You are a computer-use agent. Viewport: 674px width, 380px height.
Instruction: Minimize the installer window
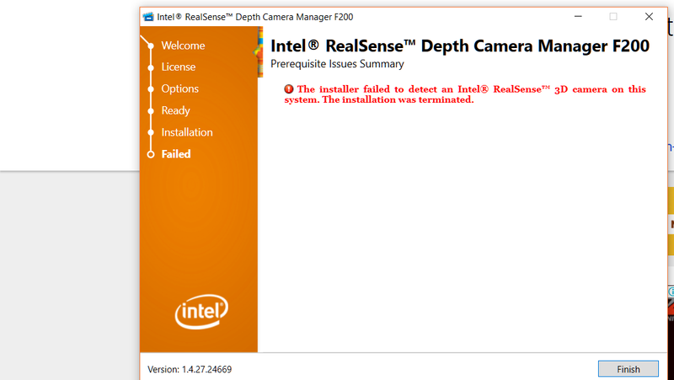(578, 17)
